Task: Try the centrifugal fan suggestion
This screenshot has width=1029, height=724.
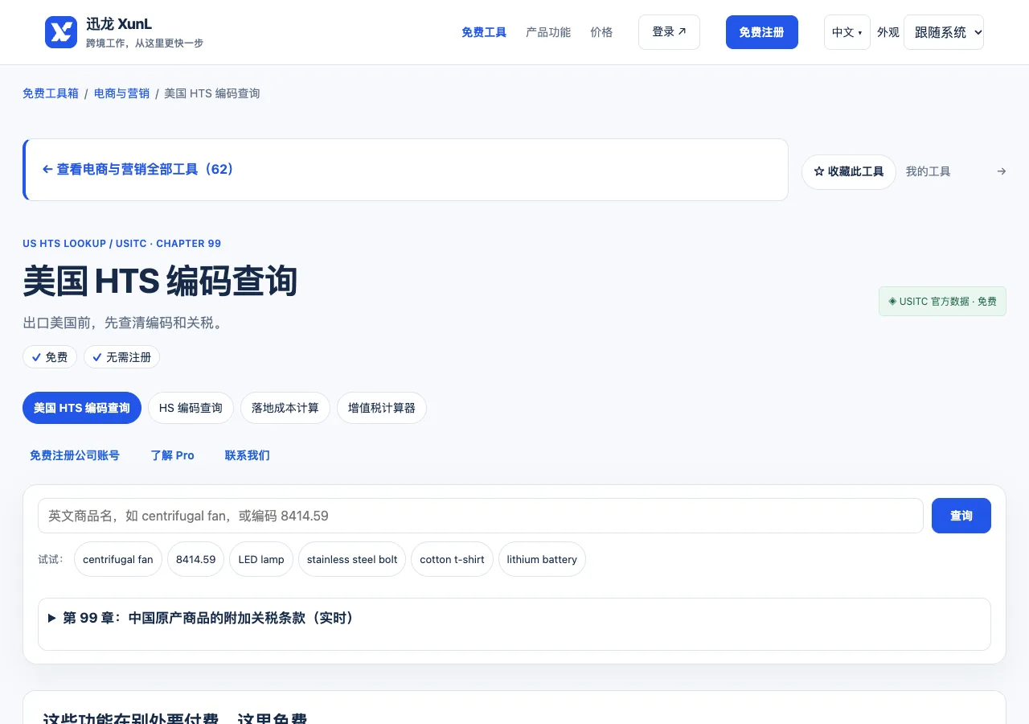Action: pos(118,559)
